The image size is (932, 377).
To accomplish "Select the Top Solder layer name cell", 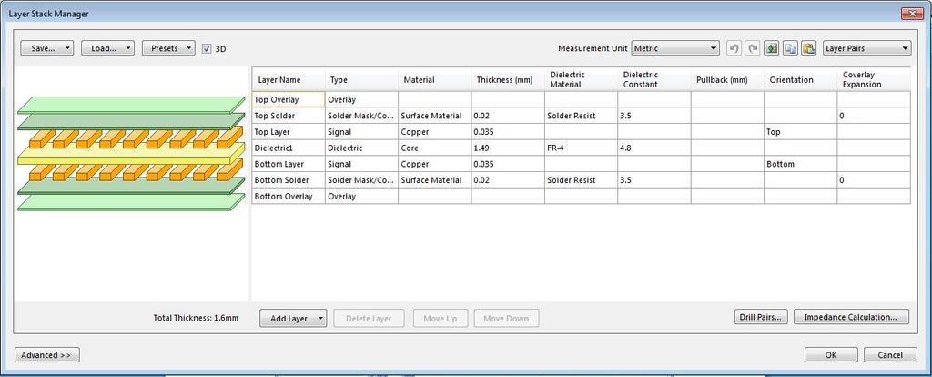I will point(289,116).
